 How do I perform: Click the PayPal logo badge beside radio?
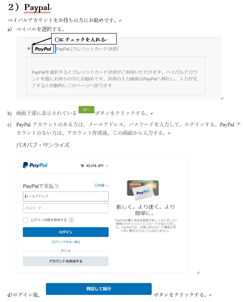[43, 49]
